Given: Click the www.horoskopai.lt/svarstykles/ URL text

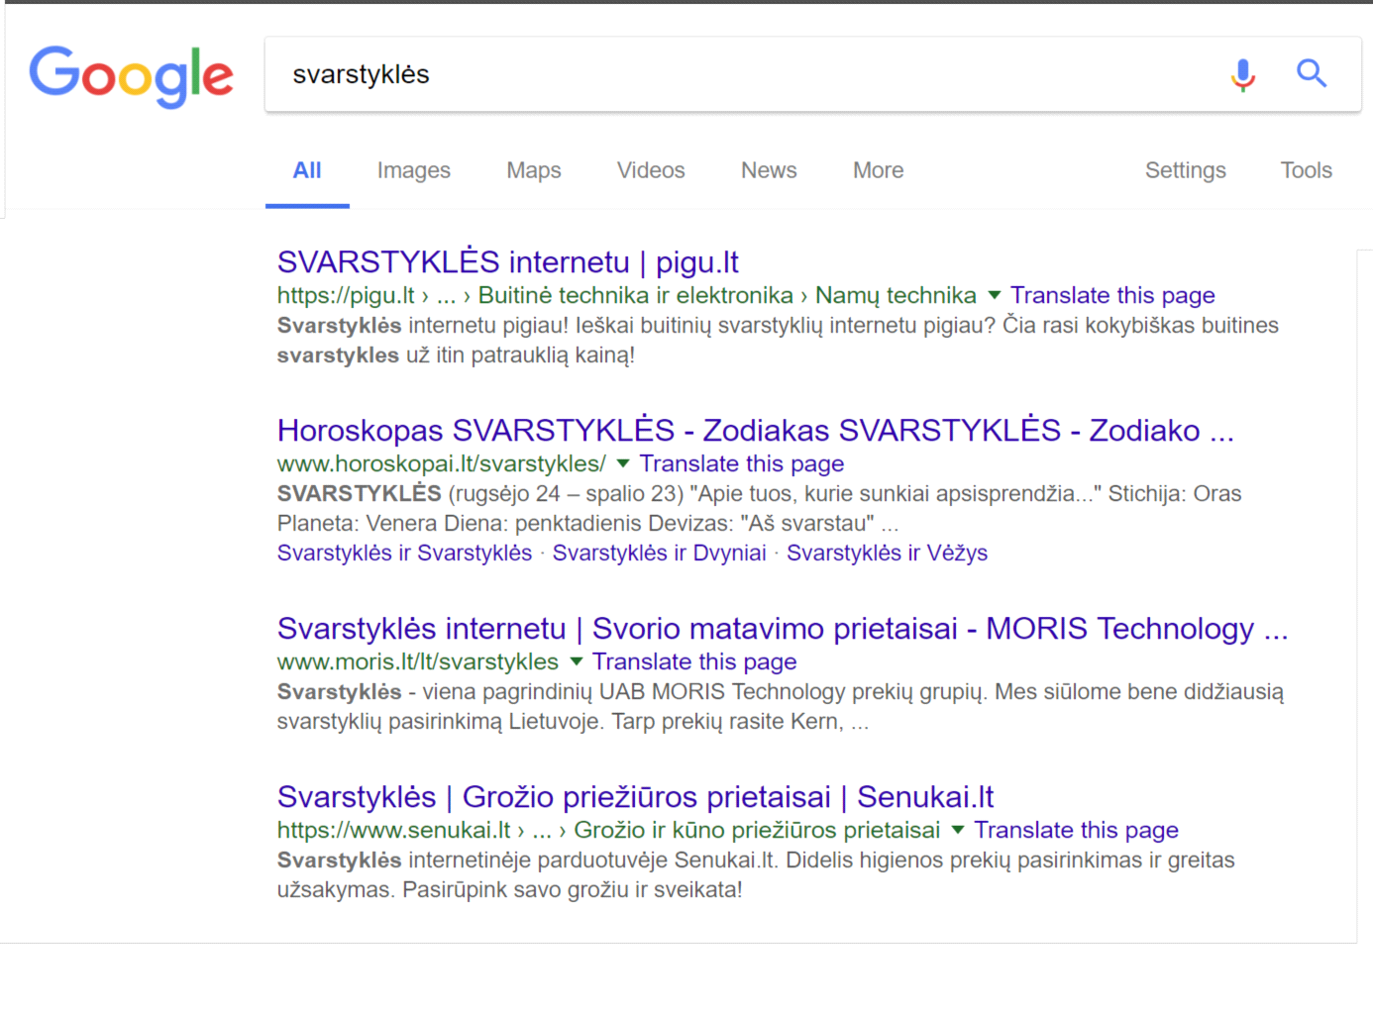Looking at the screenshot, I should 442,463.
